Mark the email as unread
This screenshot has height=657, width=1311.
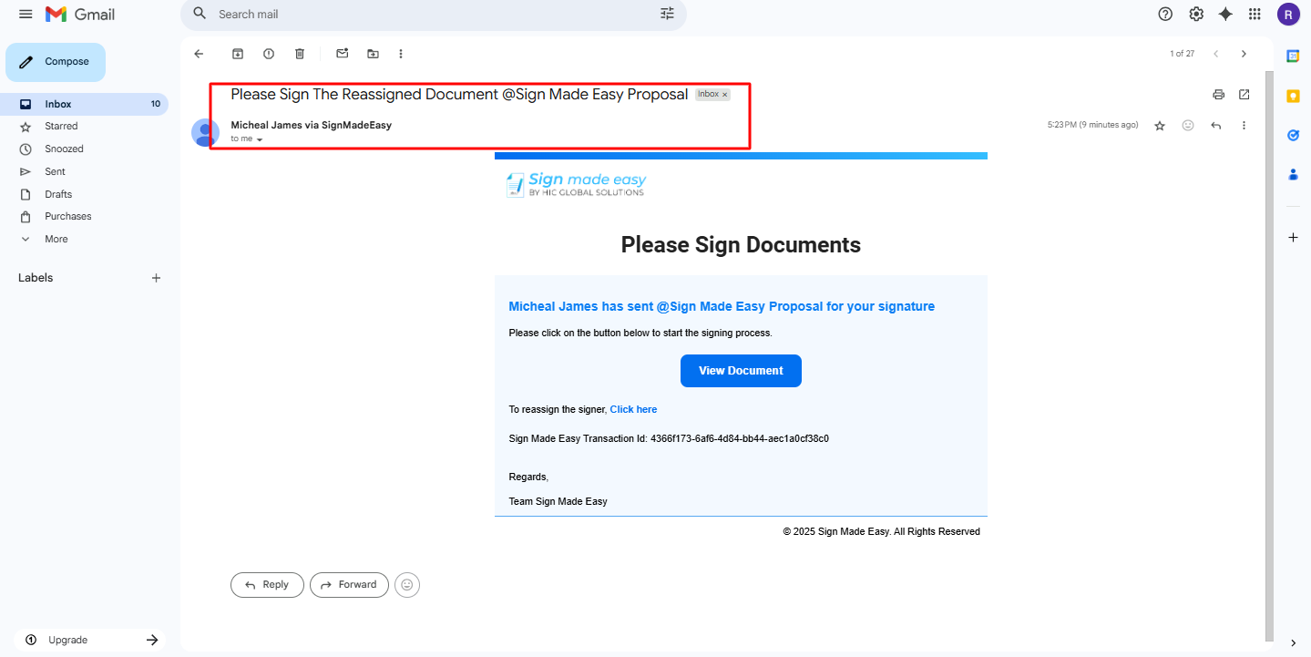[x=343, y=54]
